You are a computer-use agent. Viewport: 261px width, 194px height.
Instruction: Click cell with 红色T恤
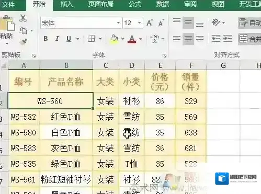point(66,117)
